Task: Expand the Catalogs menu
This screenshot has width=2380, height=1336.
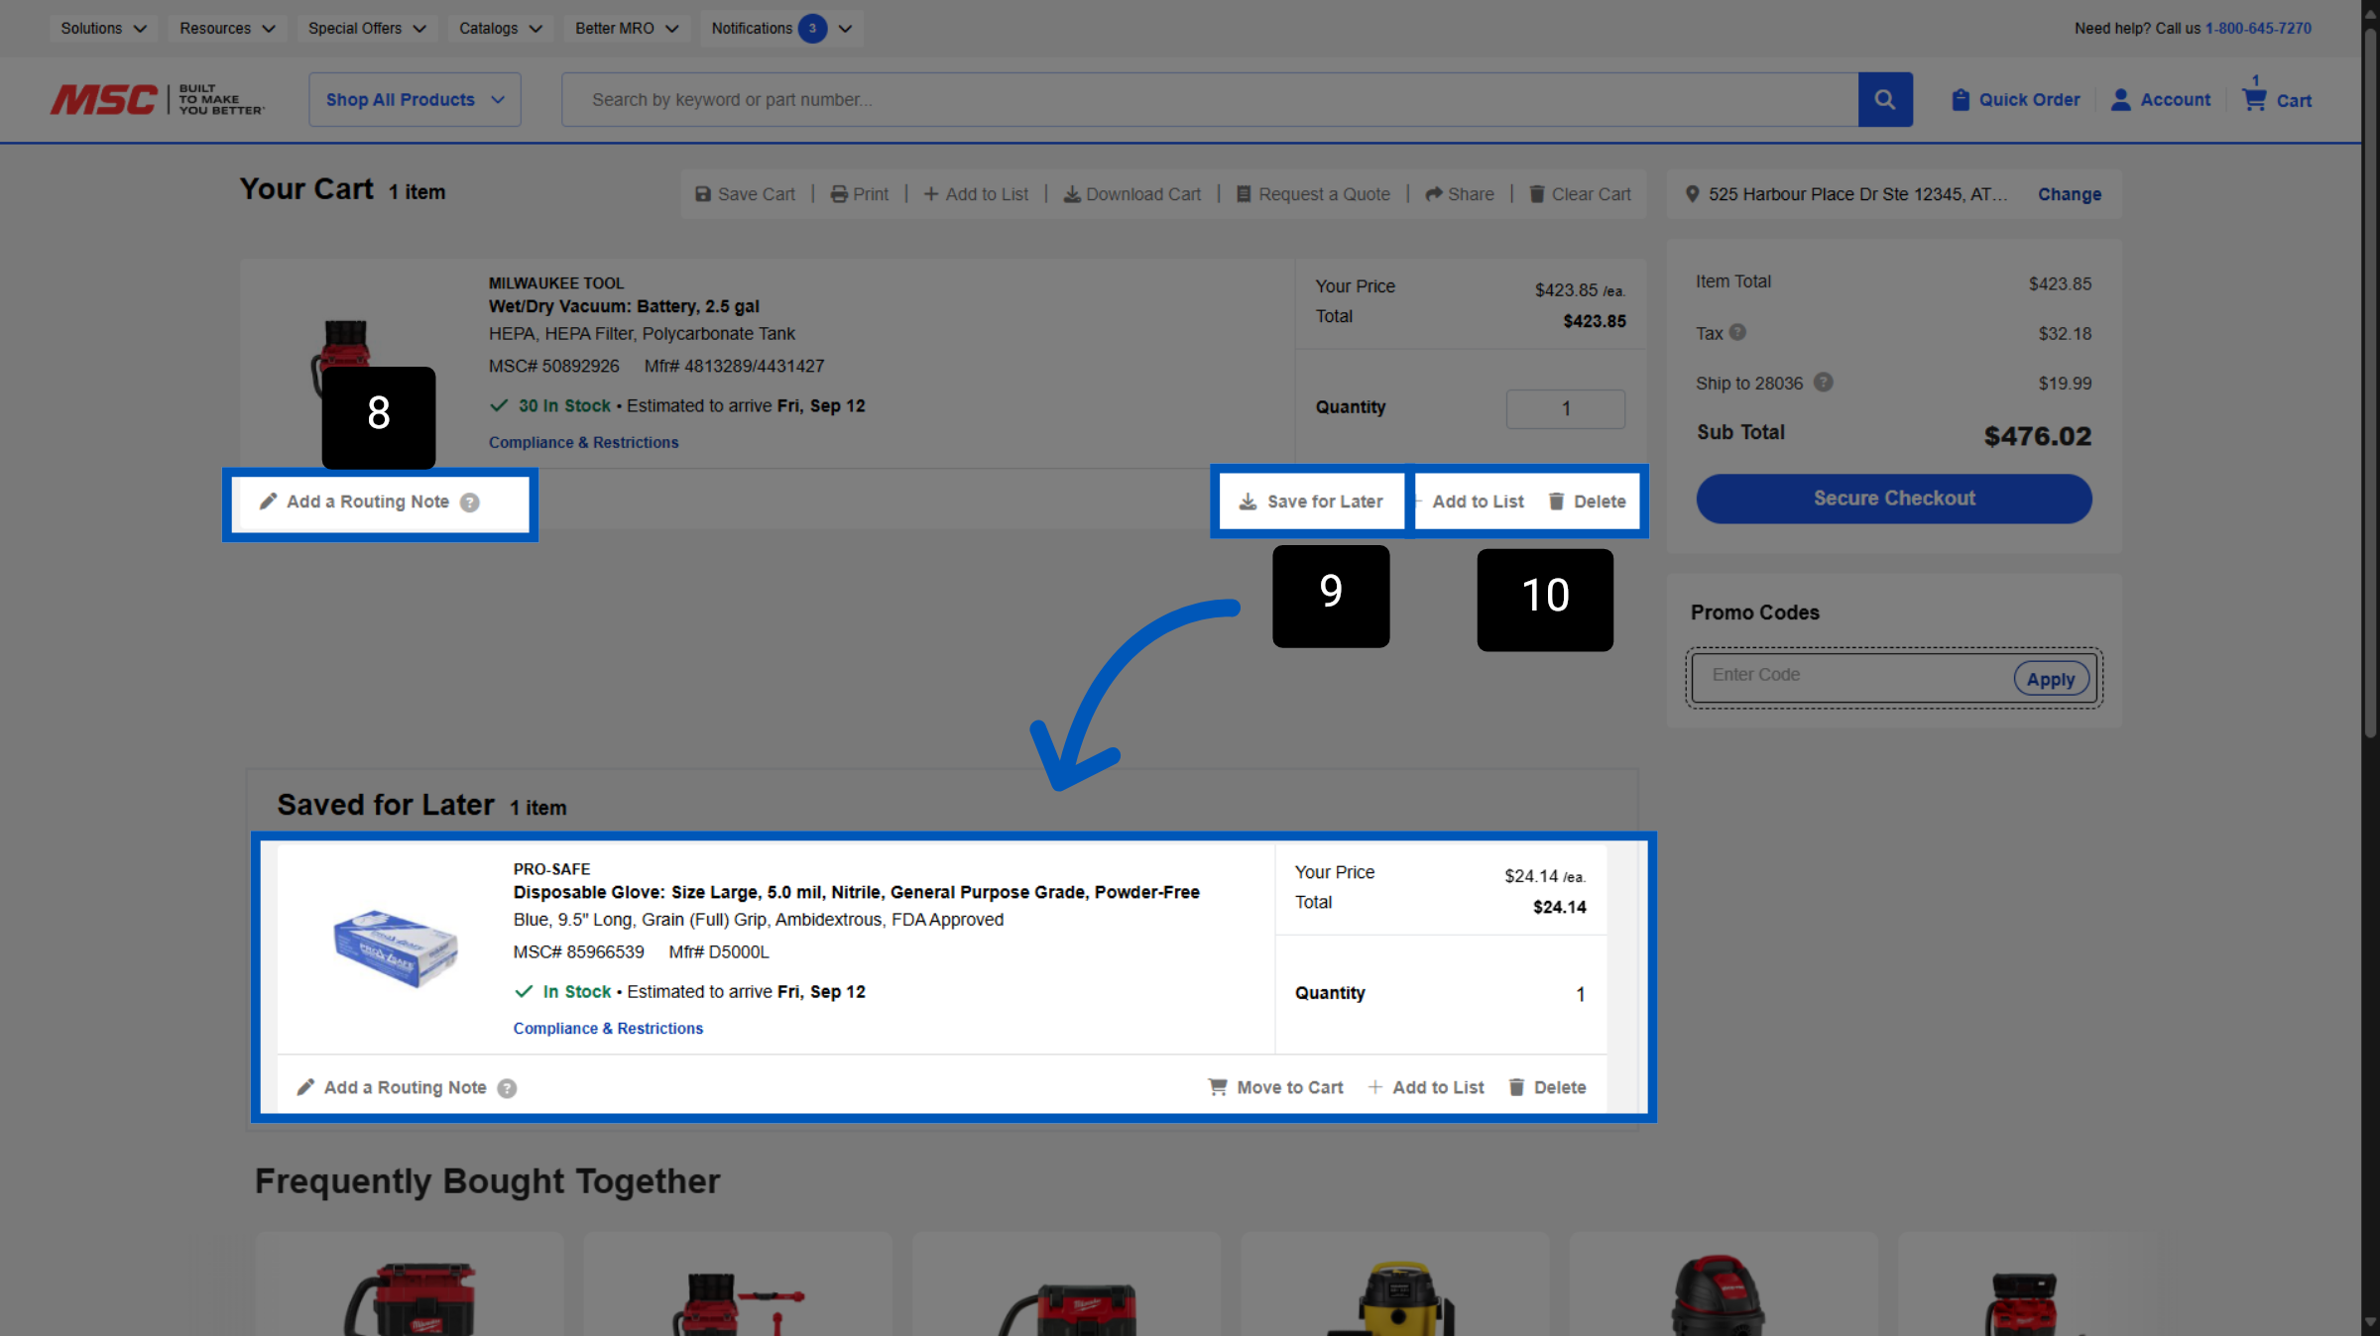Action: pyautogui.click(x=500, y=28)
